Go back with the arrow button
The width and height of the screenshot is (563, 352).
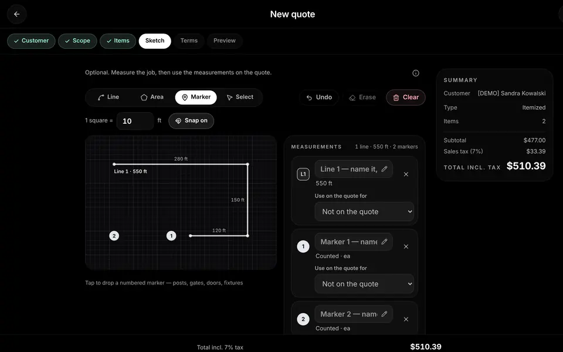(x=16, y=14)
